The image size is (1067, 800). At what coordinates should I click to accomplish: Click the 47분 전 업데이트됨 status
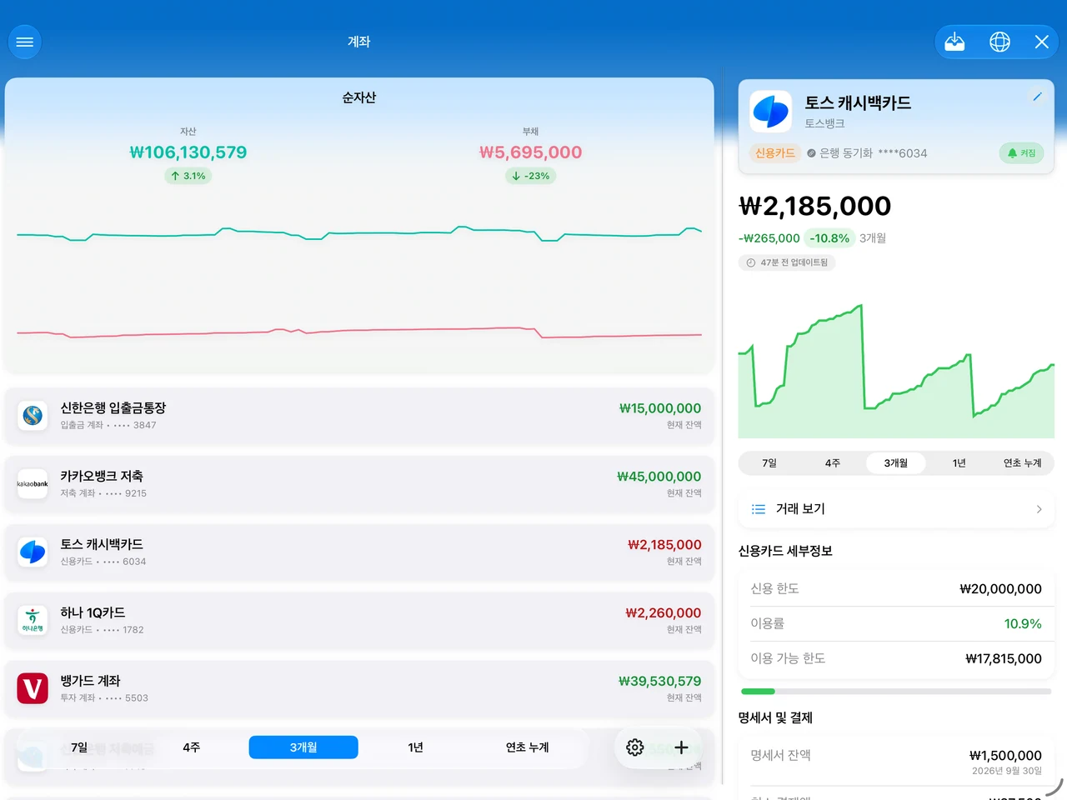coord(787,262)
